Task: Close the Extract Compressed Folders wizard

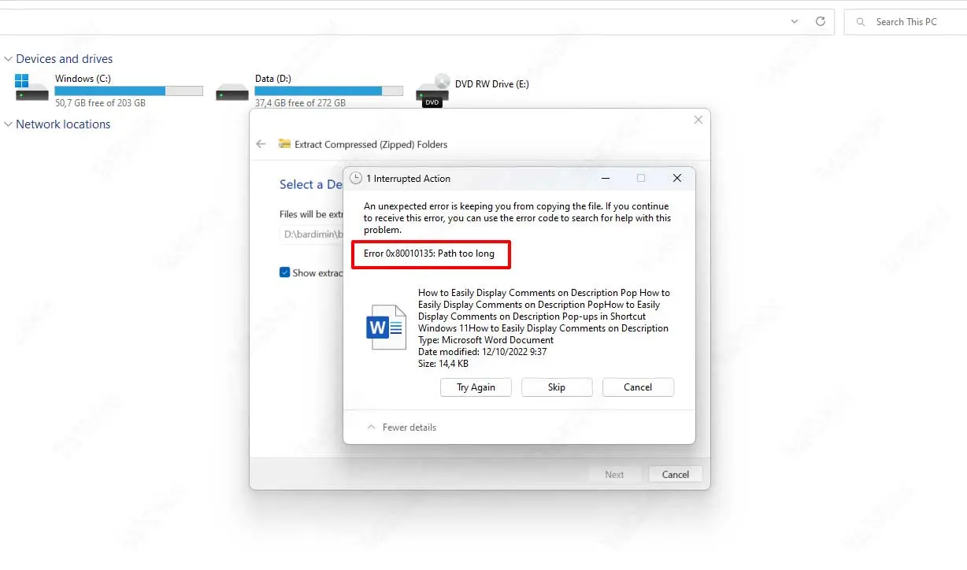Action: [698, 120]
